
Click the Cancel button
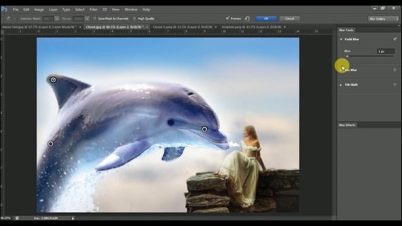[x=290, y=18]
